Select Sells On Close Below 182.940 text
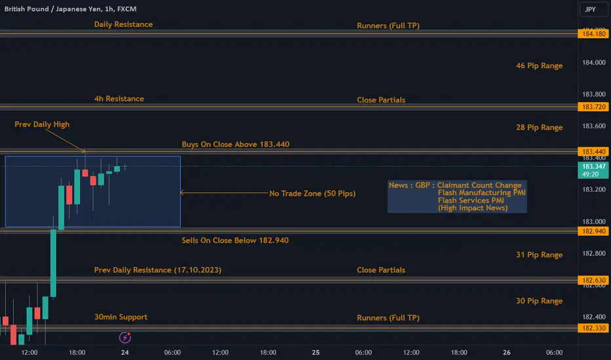 point(235,240)
